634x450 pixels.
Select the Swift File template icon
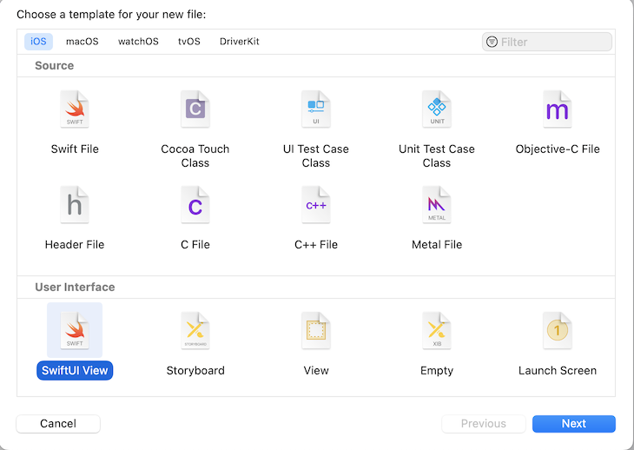[x=75, y=110]
